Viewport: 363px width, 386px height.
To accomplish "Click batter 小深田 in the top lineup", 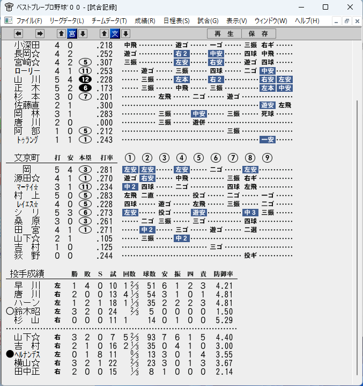I will (27, 45).
